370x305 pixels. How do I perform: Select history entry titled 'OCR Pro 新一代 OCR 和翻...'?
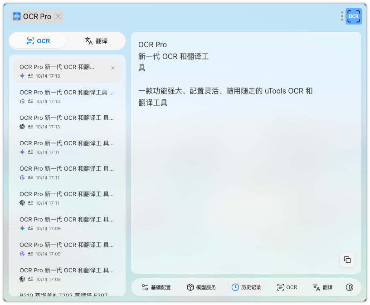(67, 71)
